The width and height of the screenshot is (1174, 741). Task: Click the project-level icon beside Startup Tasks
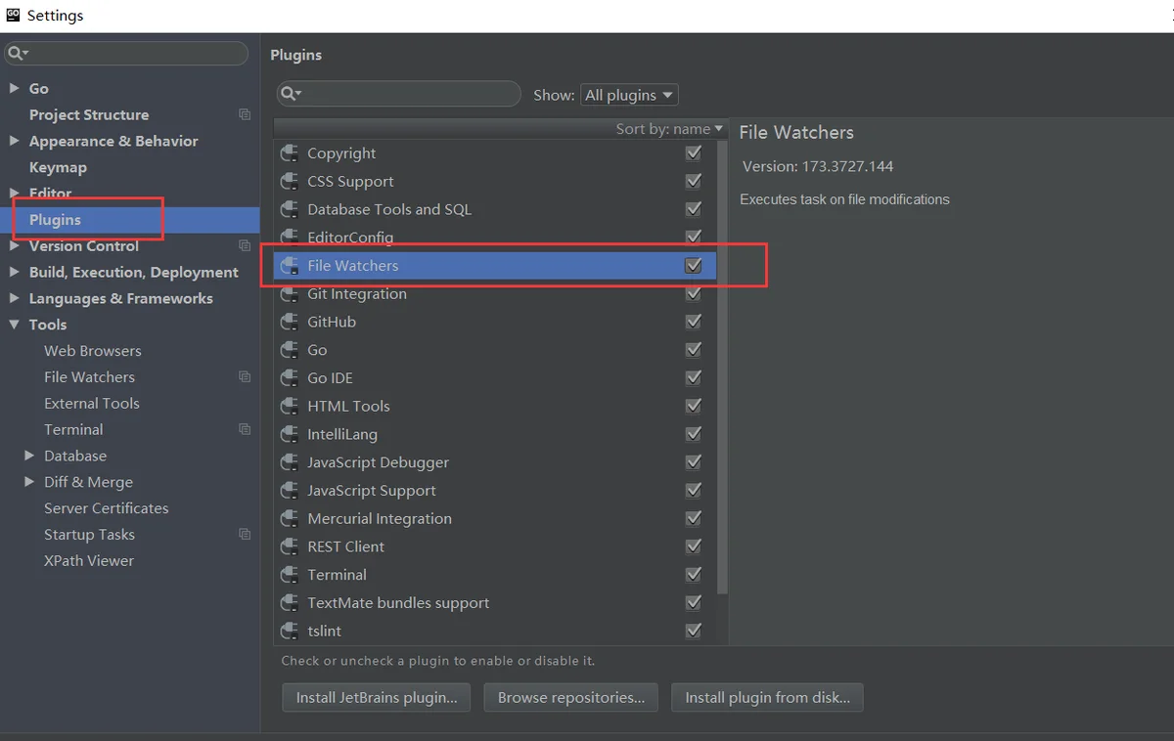point(245,534)
